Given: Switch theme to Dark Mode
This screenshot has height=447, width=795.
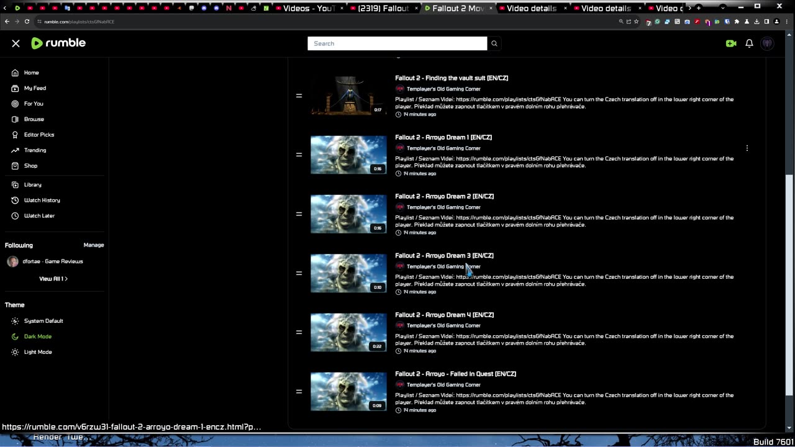Looking at the screenshot, I should 32,336.
